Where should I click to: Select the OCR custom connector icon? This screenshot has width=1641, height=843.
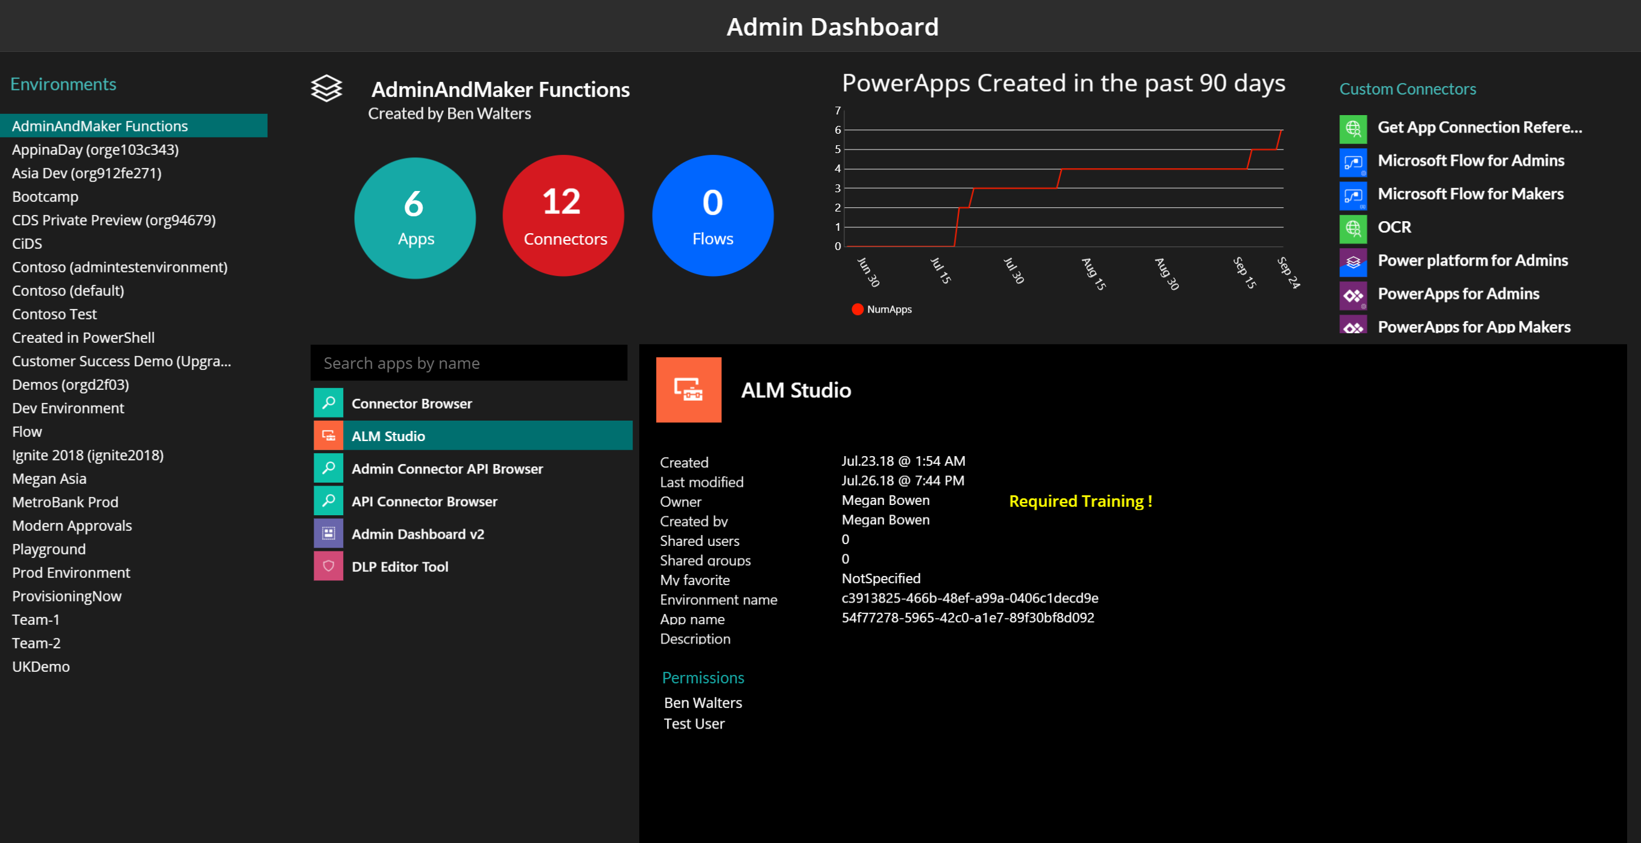(x=1353, y=229)
